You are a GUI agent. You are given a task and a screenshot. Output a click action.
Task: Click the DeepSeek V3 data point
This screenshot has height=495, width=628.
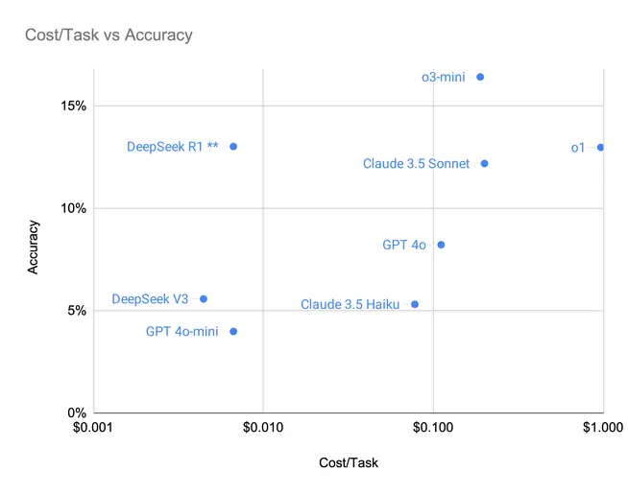pos(203,299)
